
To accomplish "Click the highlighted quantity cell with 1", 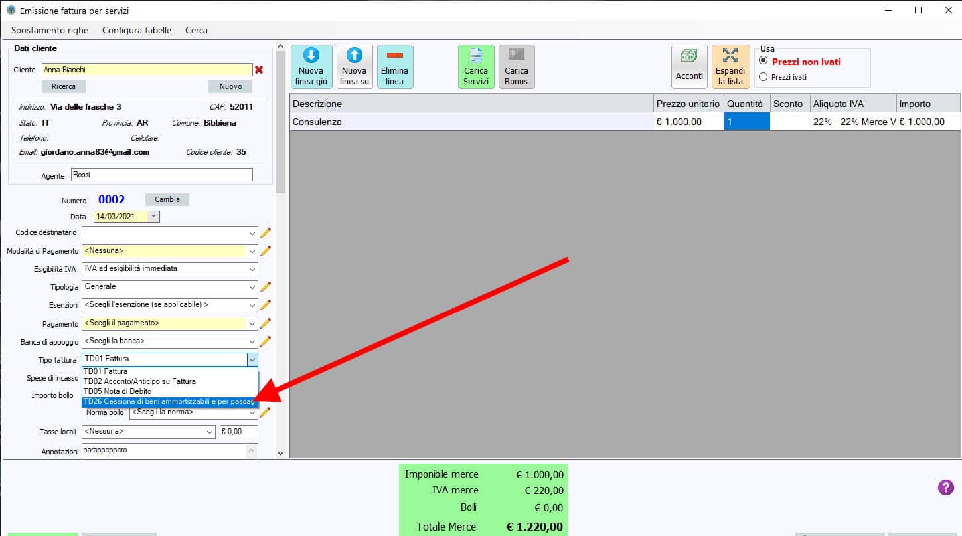I will click(747, 122).
